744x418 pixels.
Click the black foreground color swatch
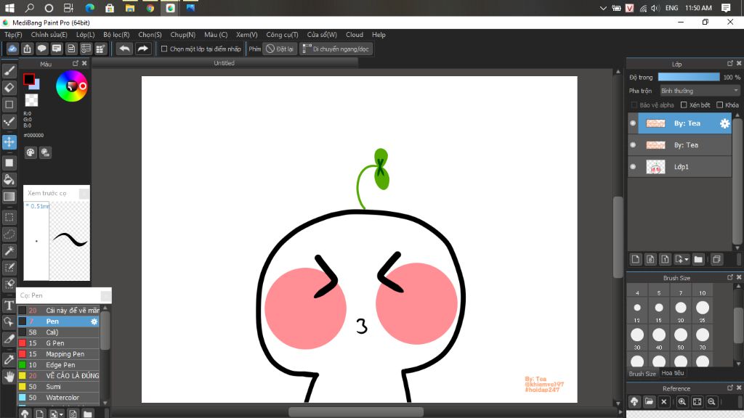[x=29, y=79]
